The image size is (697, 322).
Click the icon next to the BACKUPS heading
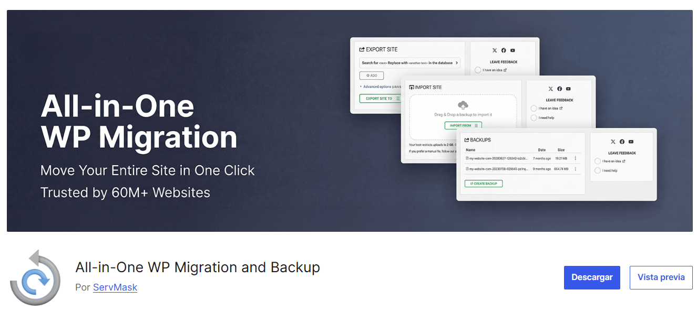[x=466, y=140]
